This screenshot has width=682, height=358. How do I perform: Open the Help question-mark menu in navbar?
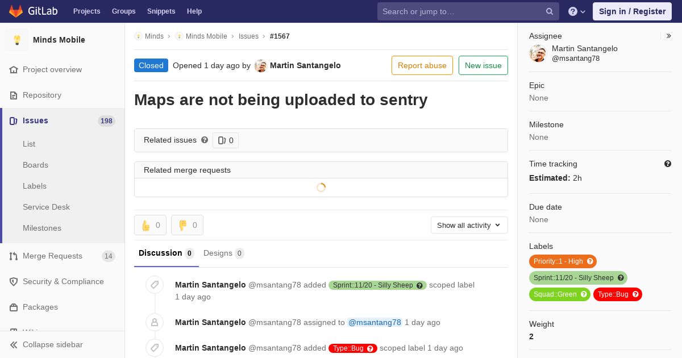point(577,11)
